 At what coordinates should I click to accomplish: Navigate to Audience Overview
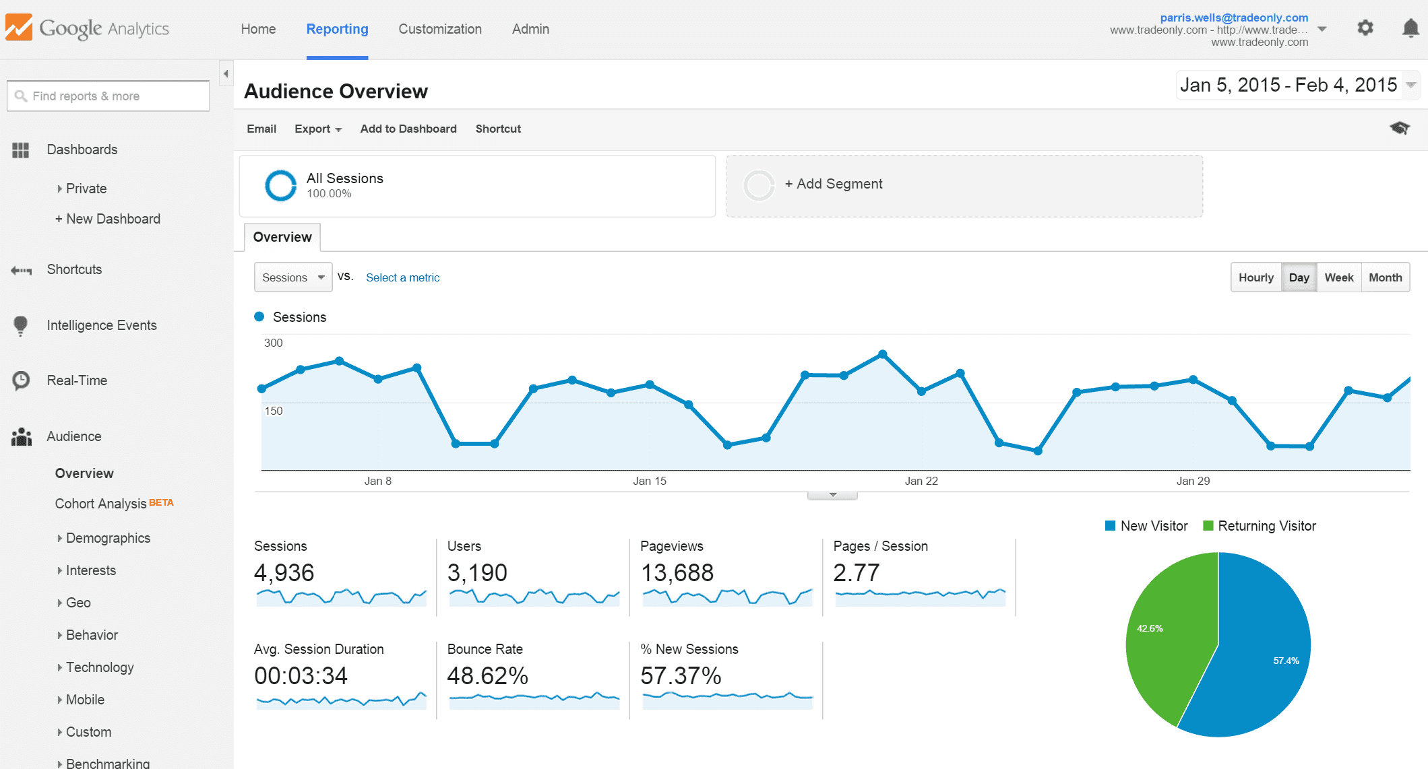pos(84,471)
